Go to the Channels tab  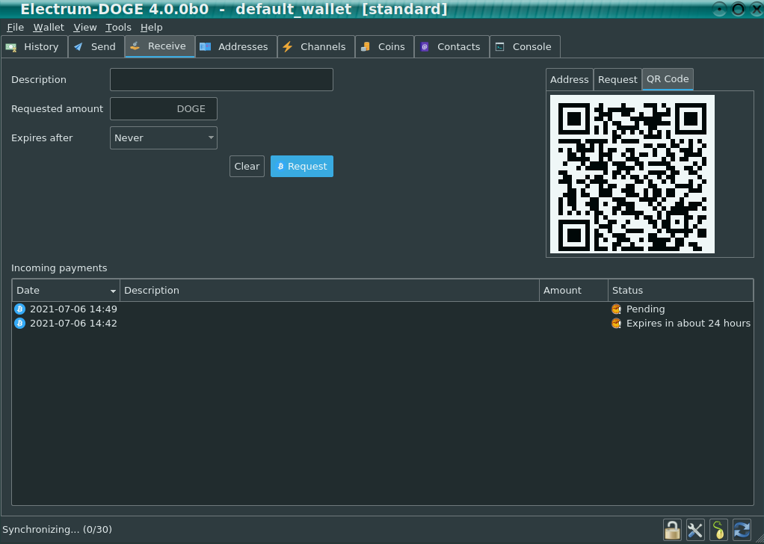(316, 47)
